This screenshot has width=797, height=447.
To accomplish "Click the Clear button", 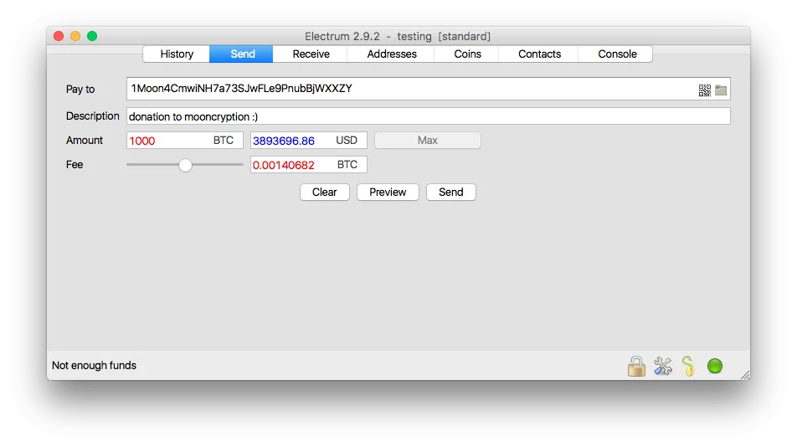I will (x=324, y=192).
